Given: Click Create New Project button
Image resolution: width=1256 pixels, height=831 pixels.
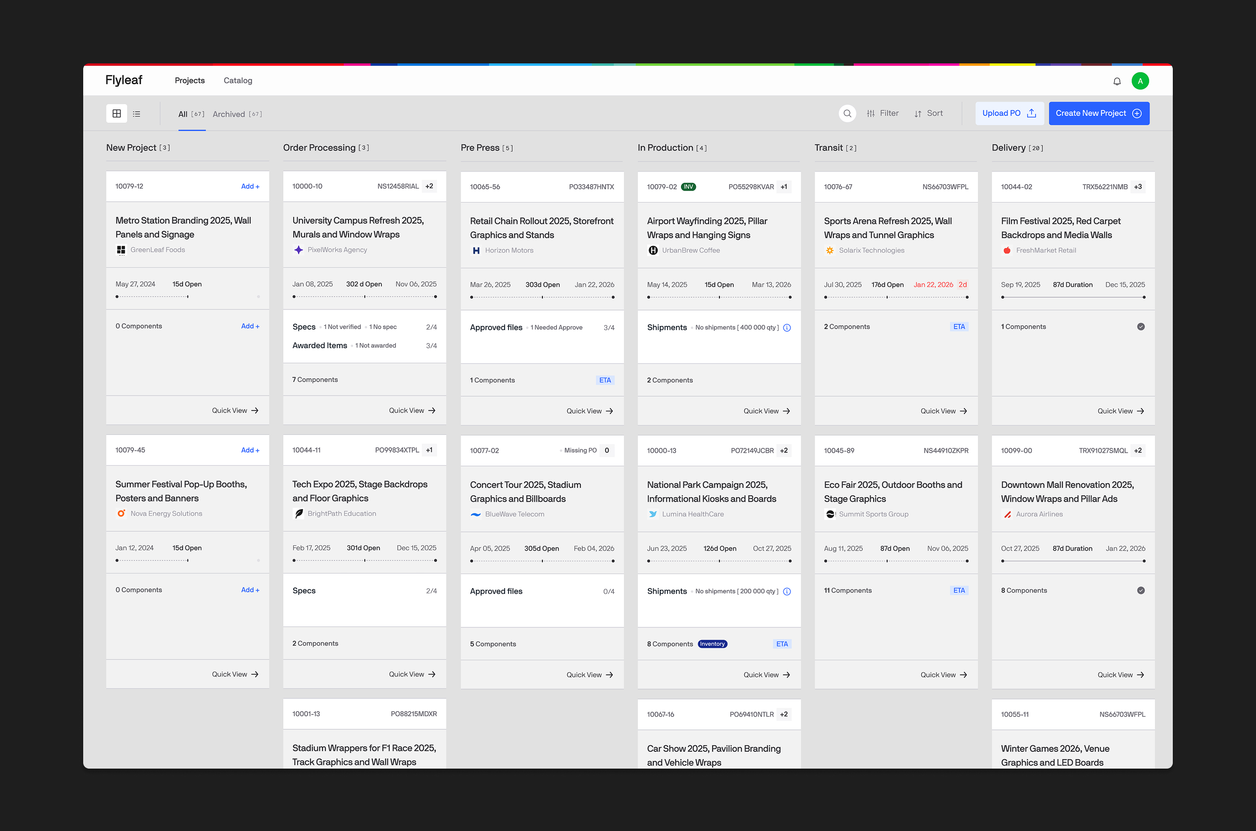Looking at the screenshot, I should (1098, 113).
